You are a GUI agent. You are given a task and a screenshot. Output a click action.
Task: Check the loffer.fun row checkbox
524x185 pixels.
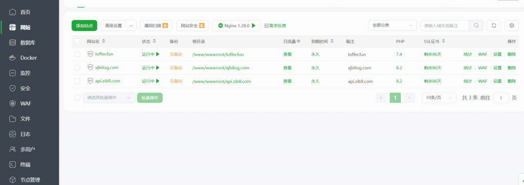(77, 54)
